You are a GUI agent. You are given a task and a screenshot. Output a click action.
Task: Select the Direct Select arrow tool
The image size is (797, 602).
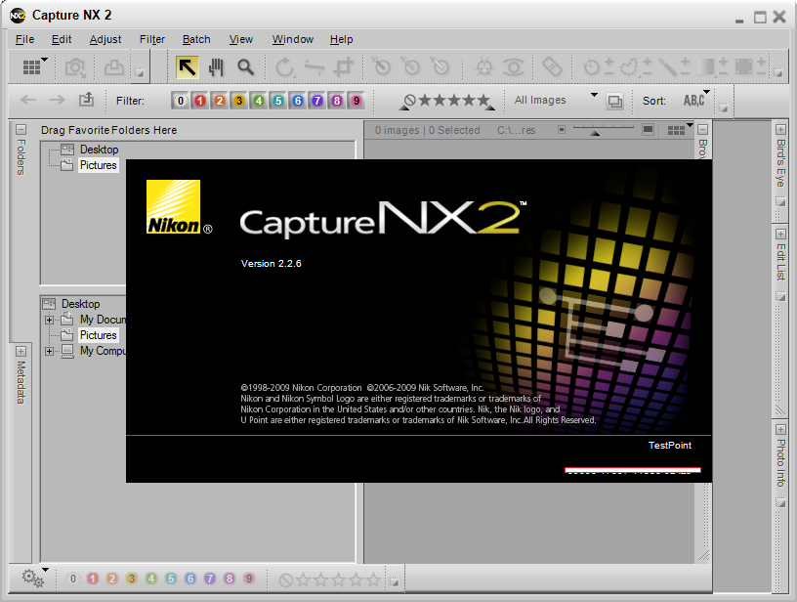188,67
